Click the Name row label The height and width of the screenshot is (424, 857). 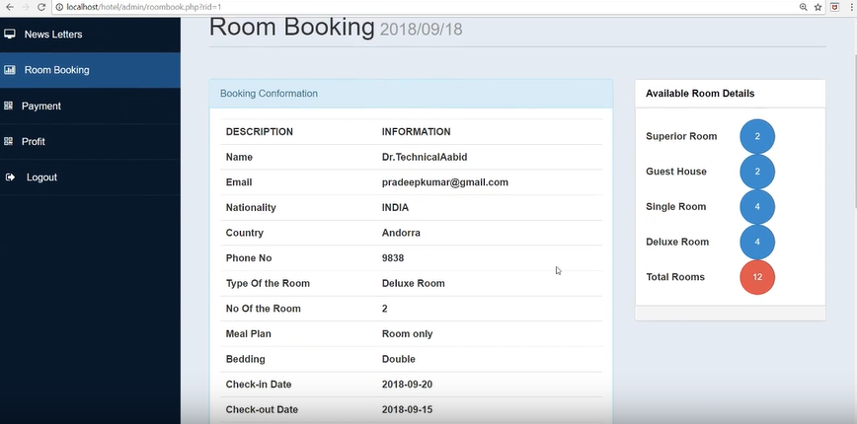tap(239, 157)
